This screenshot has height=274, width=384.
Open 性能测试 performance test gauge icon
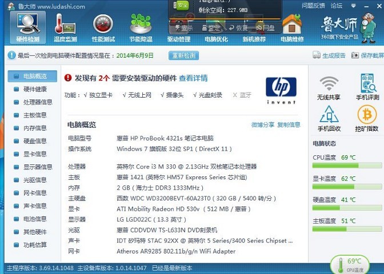pos(103,27)
